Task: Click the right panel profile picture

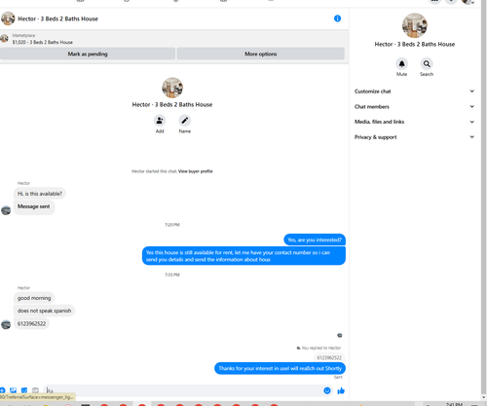Action: 415,25
